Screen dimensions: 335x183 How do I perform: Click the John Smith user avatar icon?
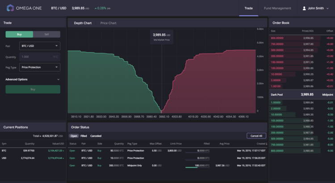click(305, 8)
